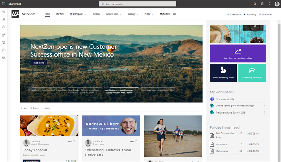Viewport: 281px width, 162px height.
Task: Open the More menu below hero
Action: click(46, 108)
